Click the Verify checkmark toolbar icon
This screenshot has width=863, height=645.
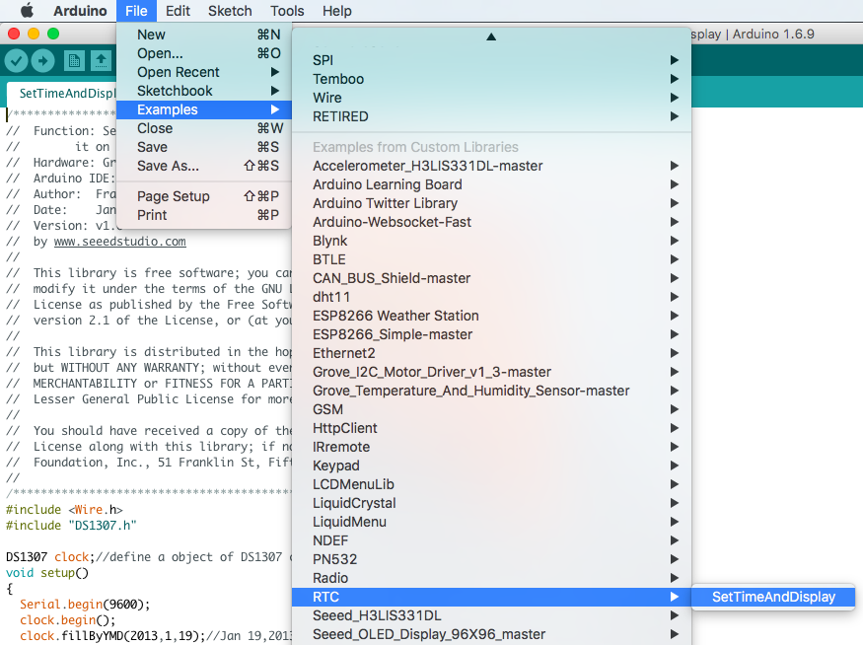point(17,60)
